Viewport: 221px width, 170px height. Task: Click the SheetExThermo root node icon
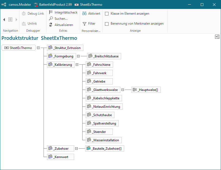(x=6, y=48)
